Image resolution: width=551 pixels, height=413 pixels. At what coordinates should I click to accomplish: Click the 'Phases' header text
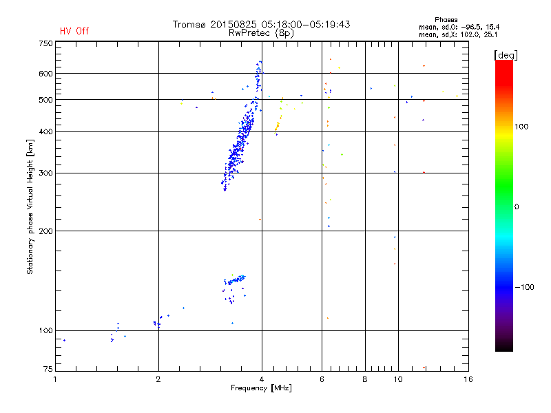coord(446,20)
